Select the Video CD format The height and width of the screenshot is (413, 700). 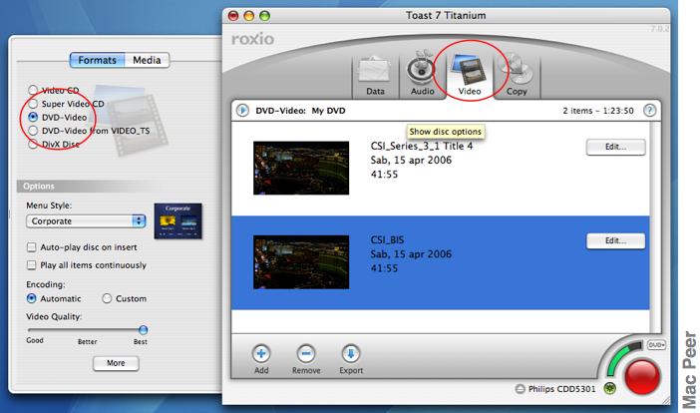pyautogui.click(x=33, y=90)
